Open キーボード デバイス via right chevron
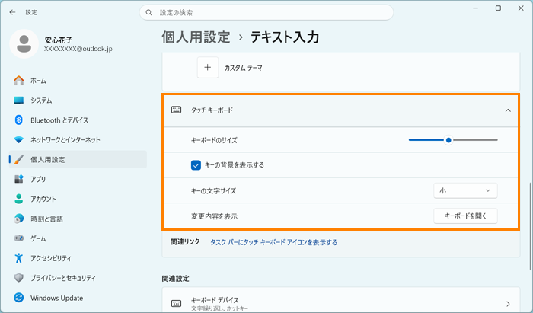Viewport: 533px width, 313px height. (x=508, y=304)
